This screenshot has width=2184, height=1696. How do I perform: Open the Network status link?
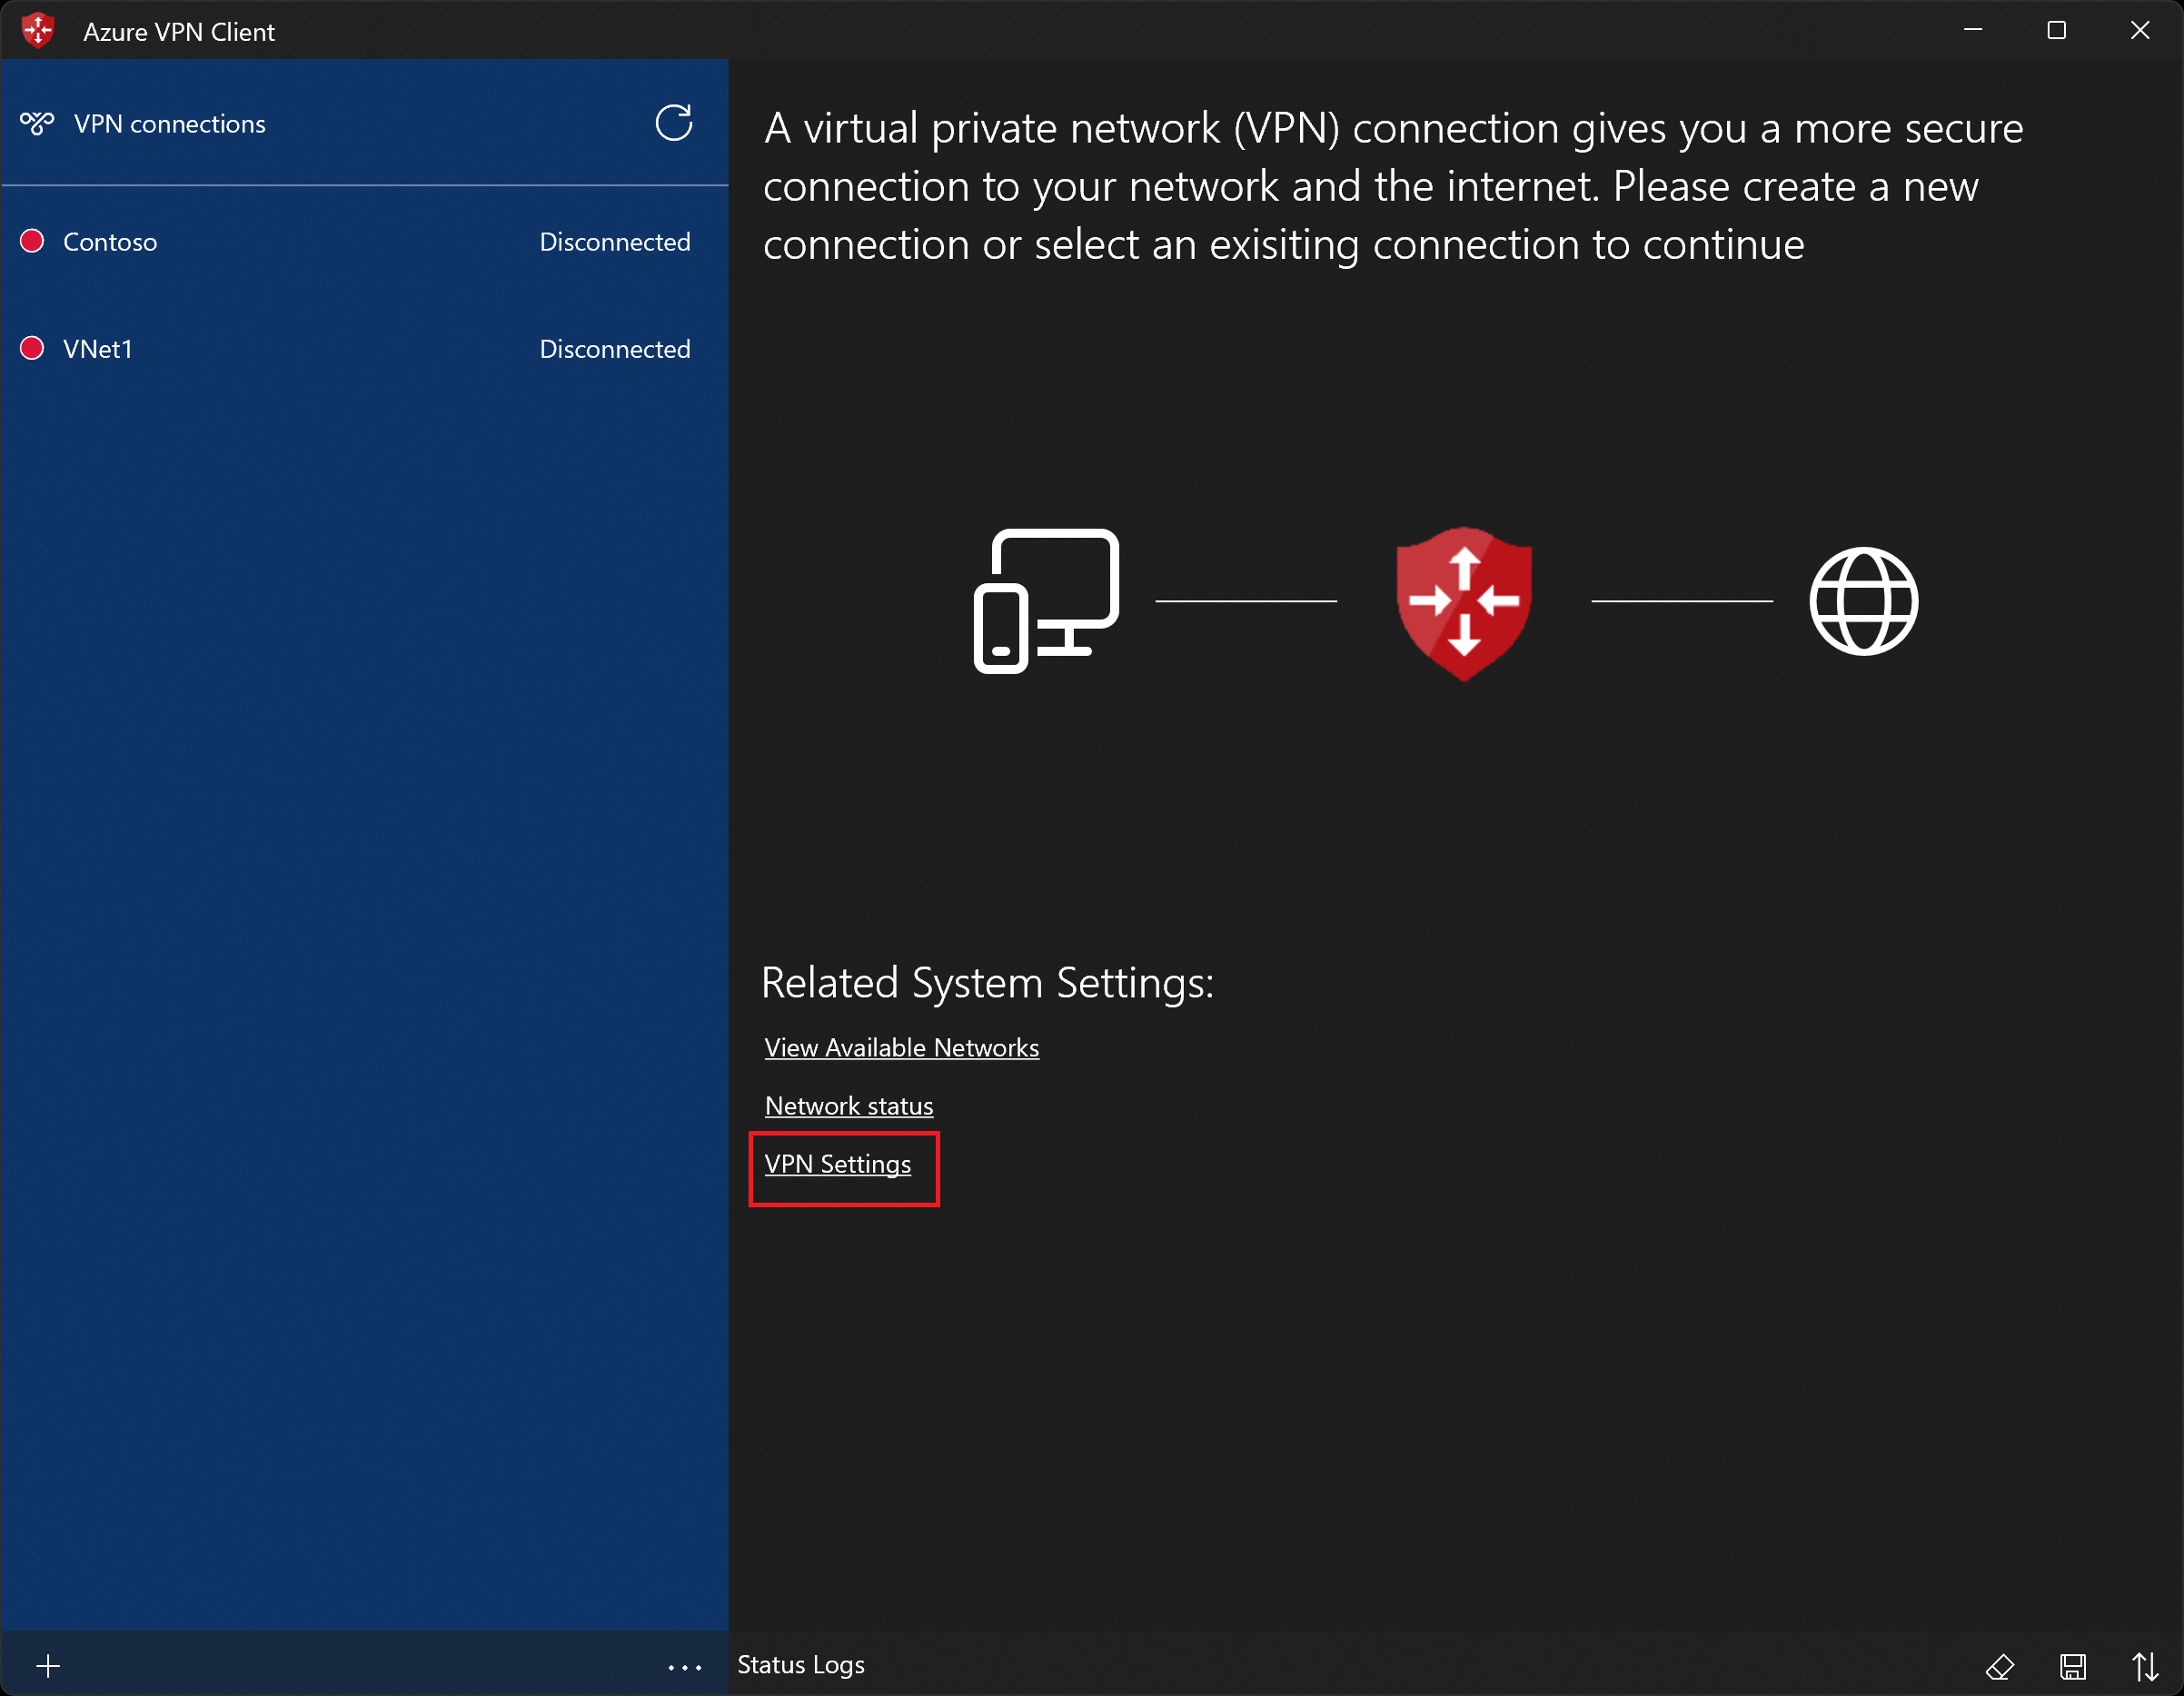click(x=848, y=1106)
